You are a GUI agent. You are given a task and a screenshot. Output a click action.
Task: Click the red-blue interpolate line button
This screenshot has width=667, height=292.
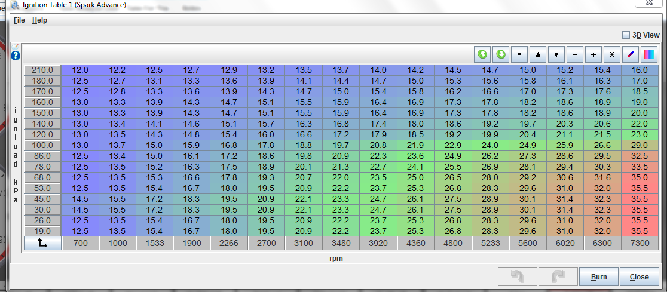pyautogui.click(x=631, y=54)
